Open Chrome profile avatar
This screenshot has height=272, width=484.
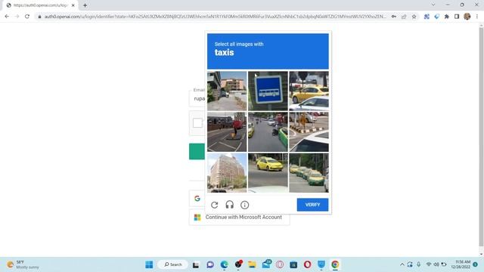coord(467,17)
